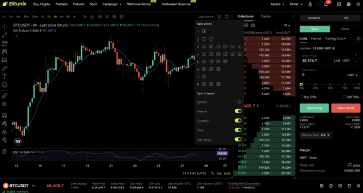Viewport: 363px width, 193px height.
Task: Select the trend line drawing tool
Action: pos(5,35)
